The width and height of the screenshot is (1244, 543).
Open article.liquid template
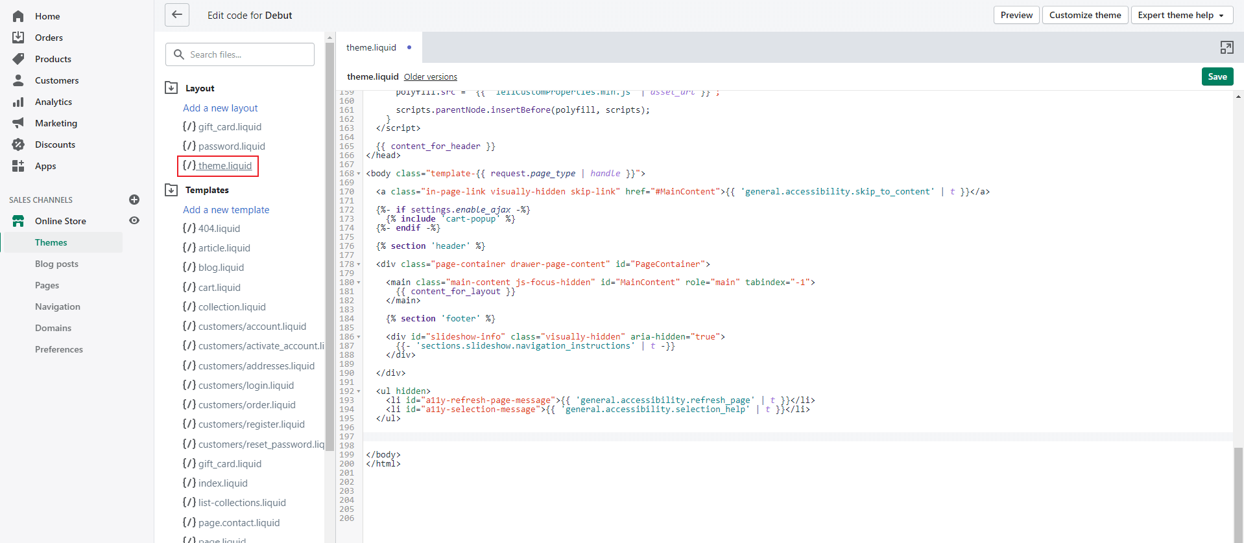(217, 248)
